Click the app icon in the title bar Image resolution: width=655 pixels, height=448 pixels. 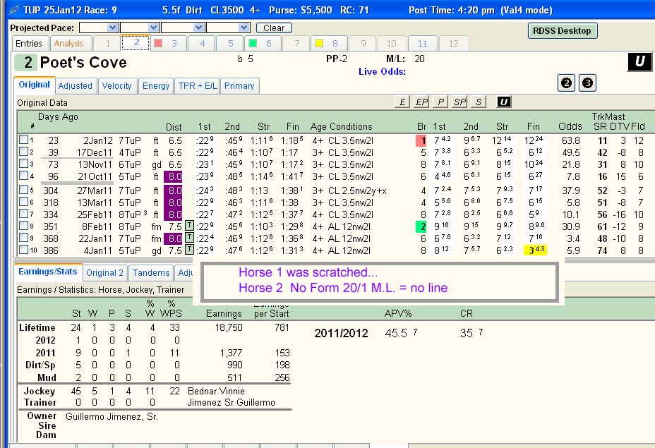pyautogui.click(x=13, y=9)
